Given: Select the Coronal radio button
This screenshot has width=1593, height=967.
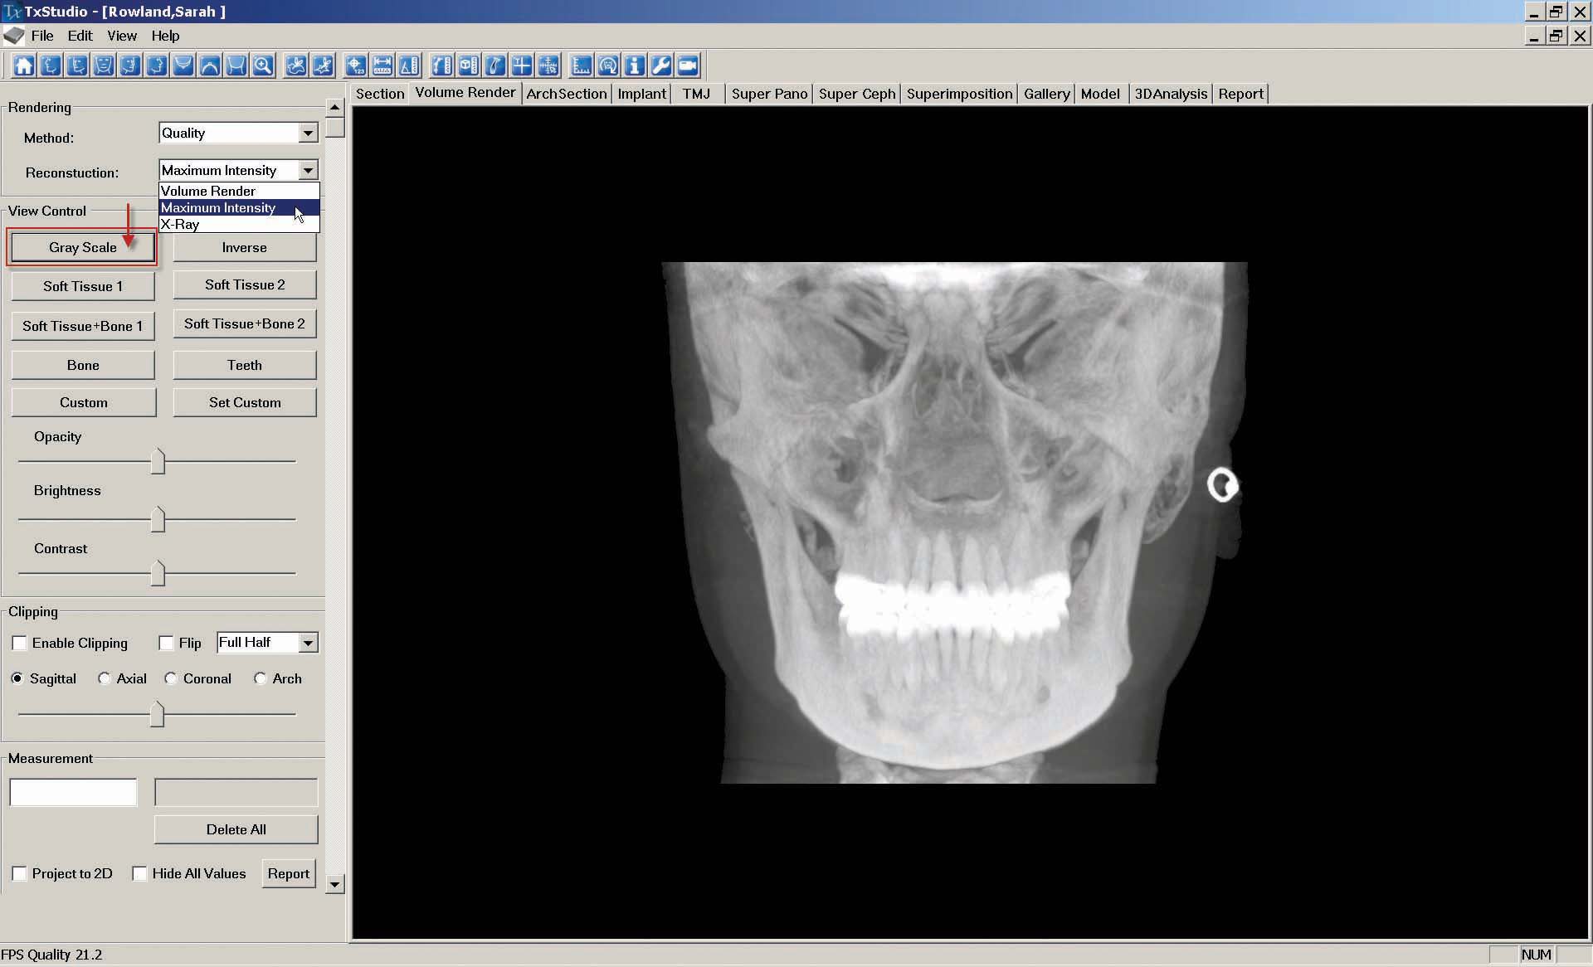Looking at the screenshot, I should (171, 679).
